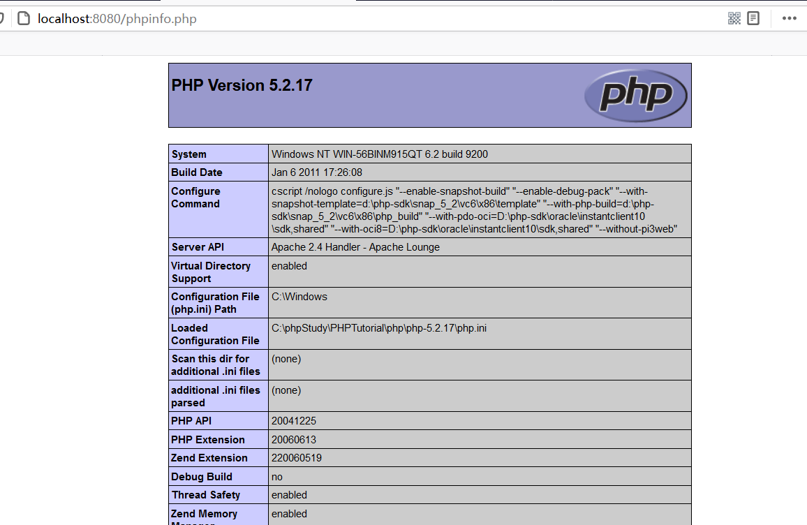Open the QR code icon in address bar

point(734,19)
